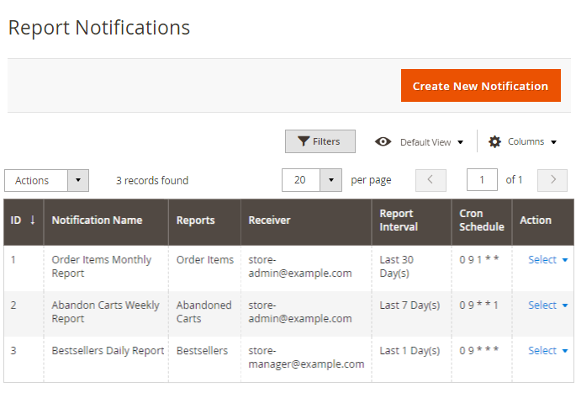Image resolution: width=576 pixels, height=393 pixels.
Task: Click the current page number field
Action: point(482,180)
